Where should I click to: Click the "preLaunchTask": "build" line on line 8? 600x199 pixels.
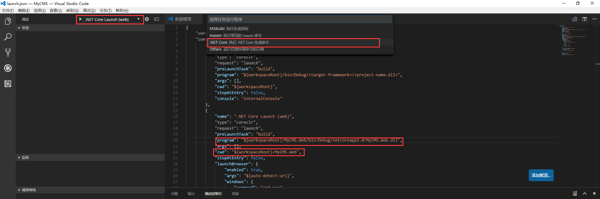(245, 69)
